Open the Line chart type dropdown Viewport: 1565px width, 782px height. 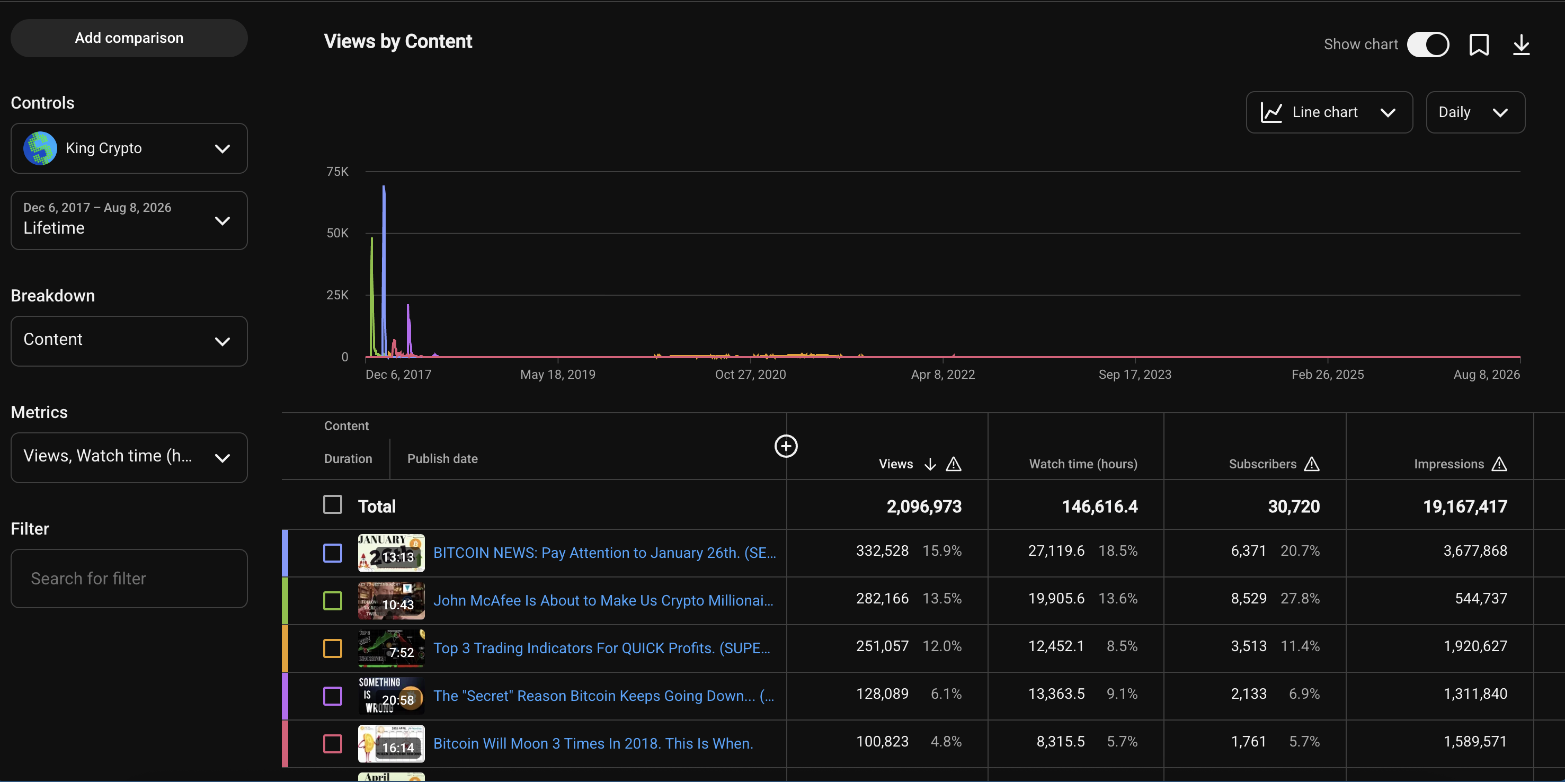[1329, 112]
